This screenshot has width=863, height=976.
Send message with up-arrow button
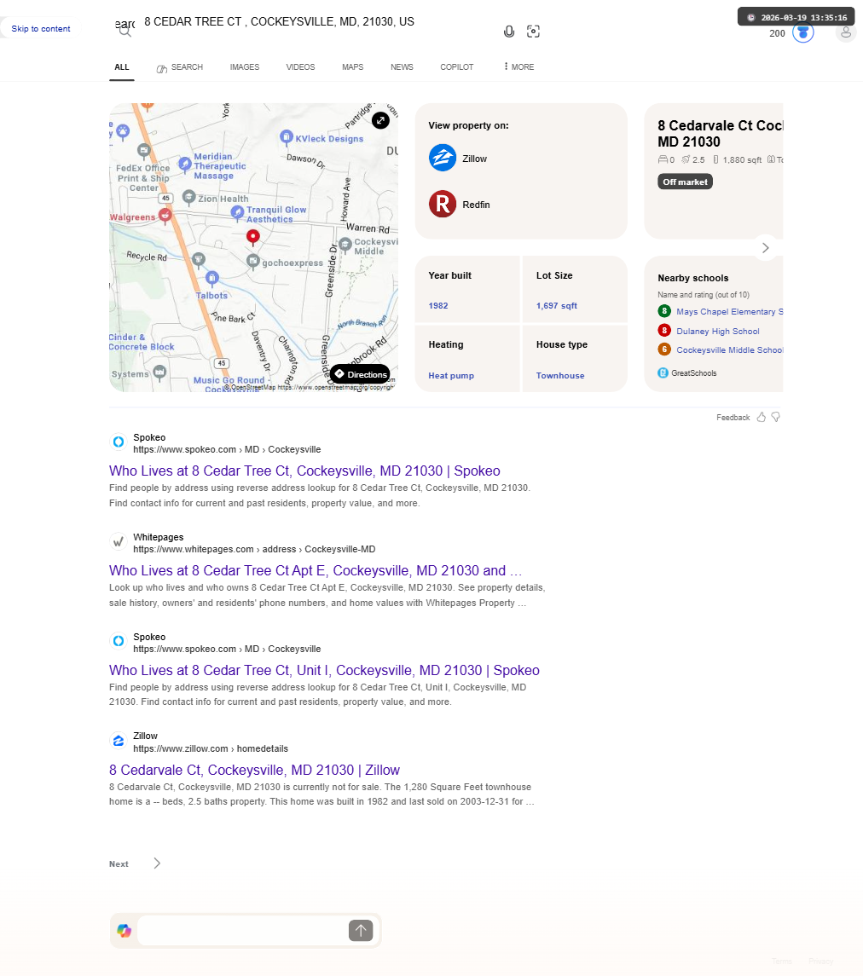361,931
